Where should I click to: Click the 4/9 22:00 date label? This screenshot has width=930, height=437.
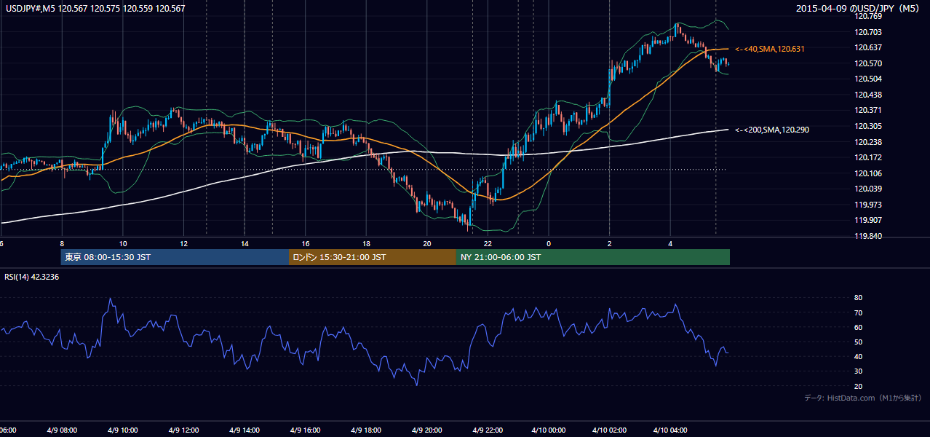(x=487, y=430)
